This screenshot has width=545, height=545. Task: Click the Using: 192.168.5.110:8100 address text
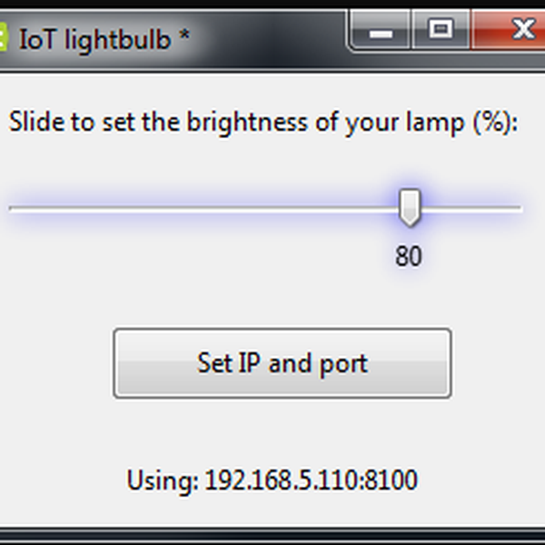tap(272, 480)
